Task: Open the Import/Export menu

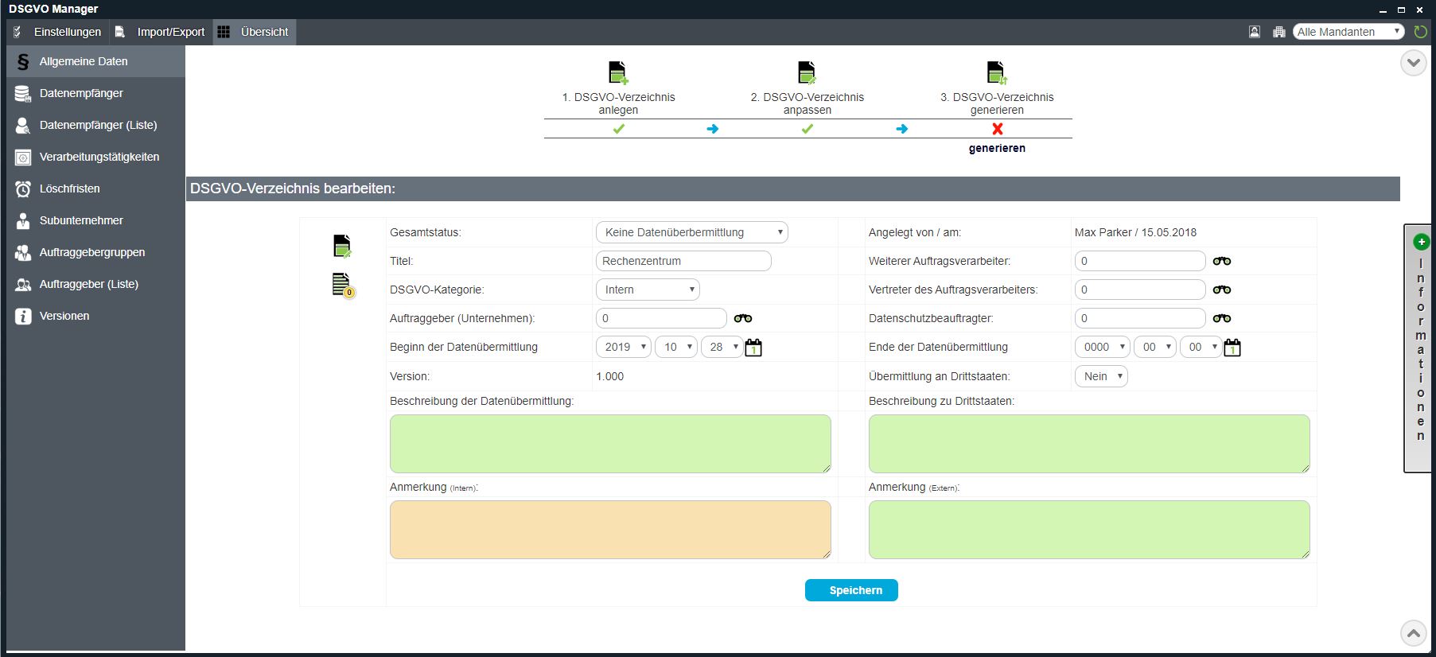Action: click(x=170, y=32)
